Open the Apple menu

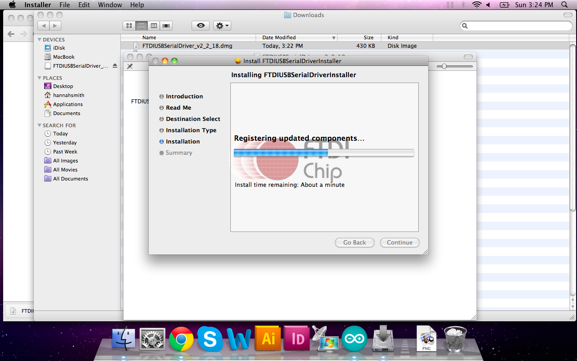point(12,5)
